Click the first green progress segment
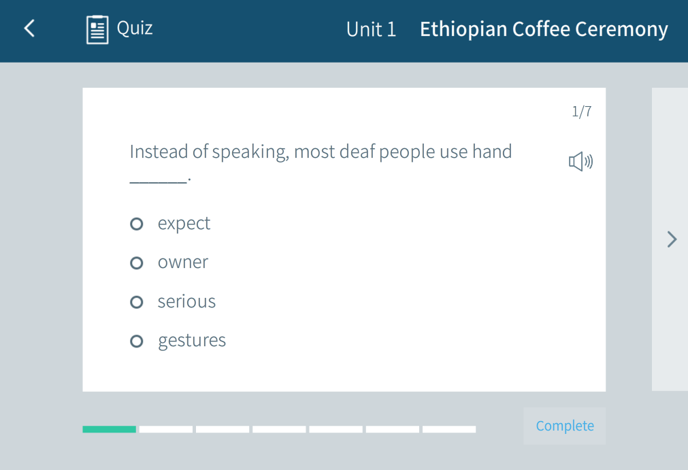Screen dimensions: 688x470 point(109,429)
